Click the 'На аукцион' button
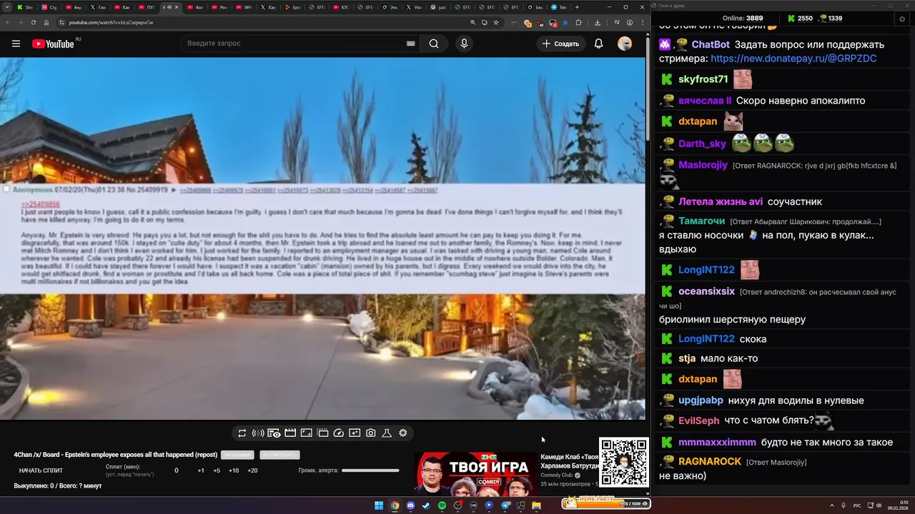The height and width of the screenshot is (514, 915). [237, 455]
